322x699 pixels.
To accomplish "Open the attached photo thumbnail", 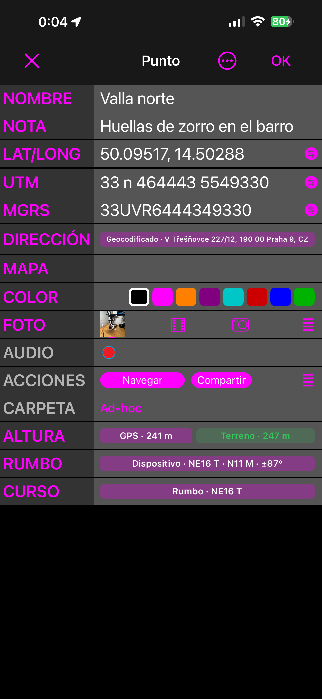I will click(113, 324).
